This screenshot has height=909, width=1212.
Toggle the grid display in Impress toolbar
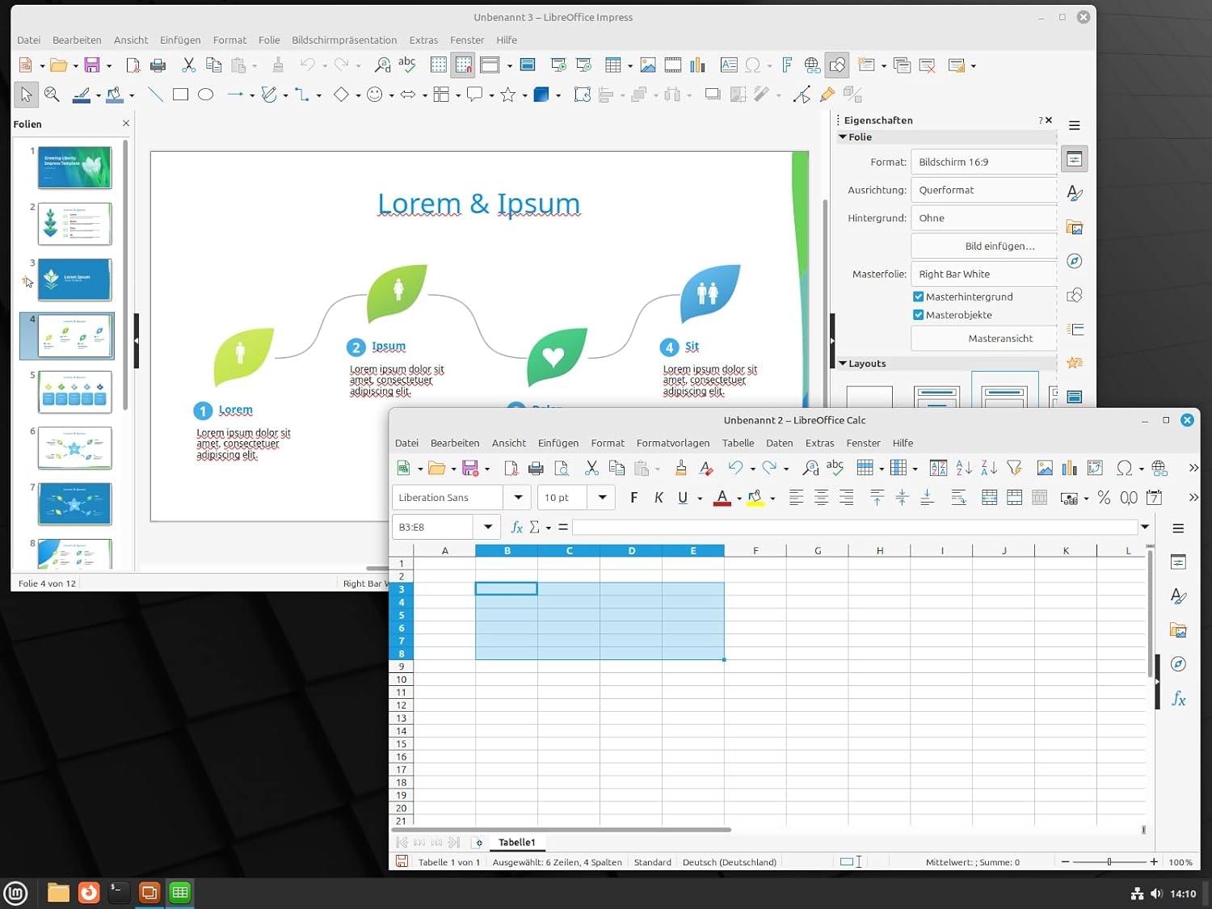(x=438, y=65)
